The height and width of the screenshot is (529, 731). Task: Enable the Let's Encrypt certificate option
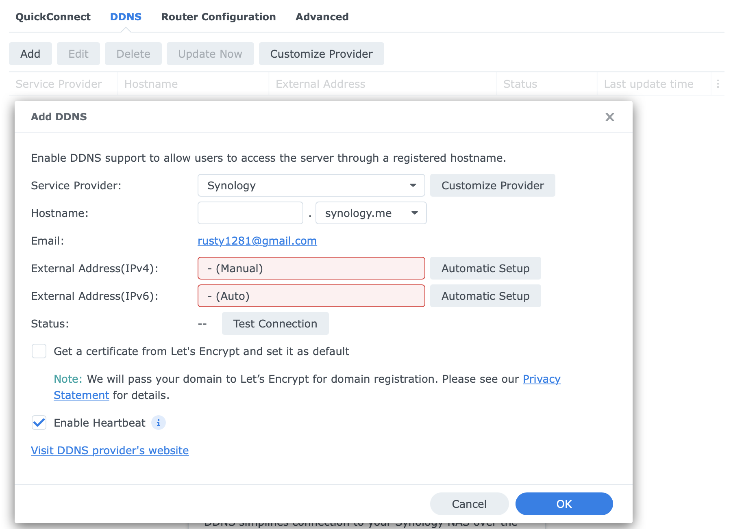pyautogui.click(x=39, y=351)
